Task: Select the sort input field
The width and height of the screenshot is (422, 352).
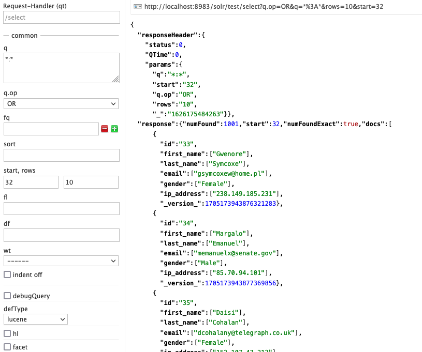Action: (x=62, y=155)
